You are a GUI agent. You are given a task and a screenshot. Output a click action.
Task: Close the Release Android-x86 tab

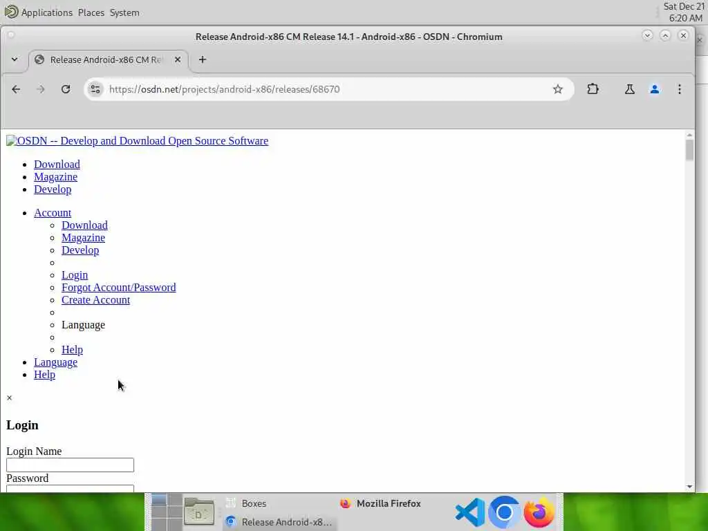click(178, 59)
